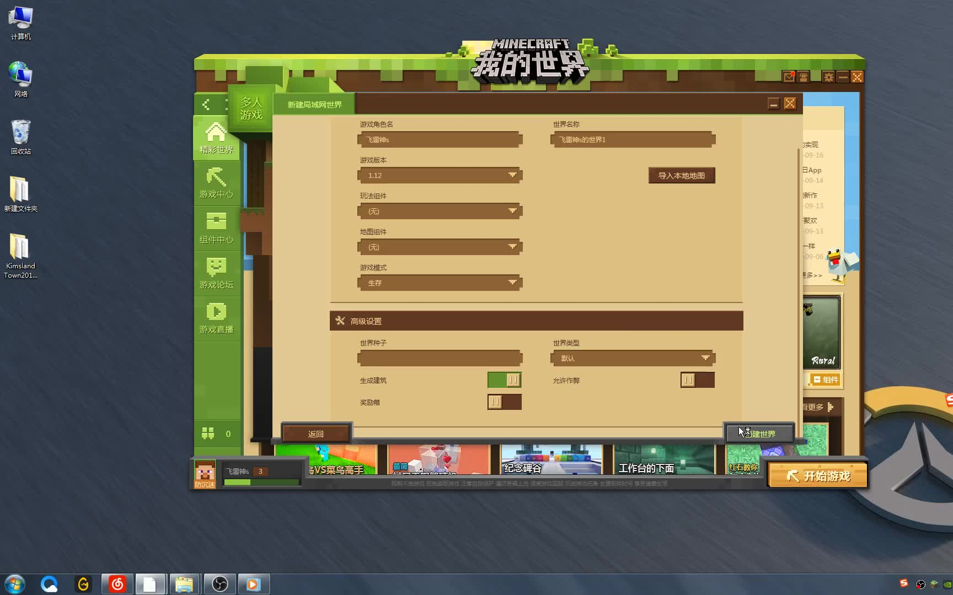Go back with the sidebar left arrow
The image size is (953, 595).
click(x=206, y=104)
